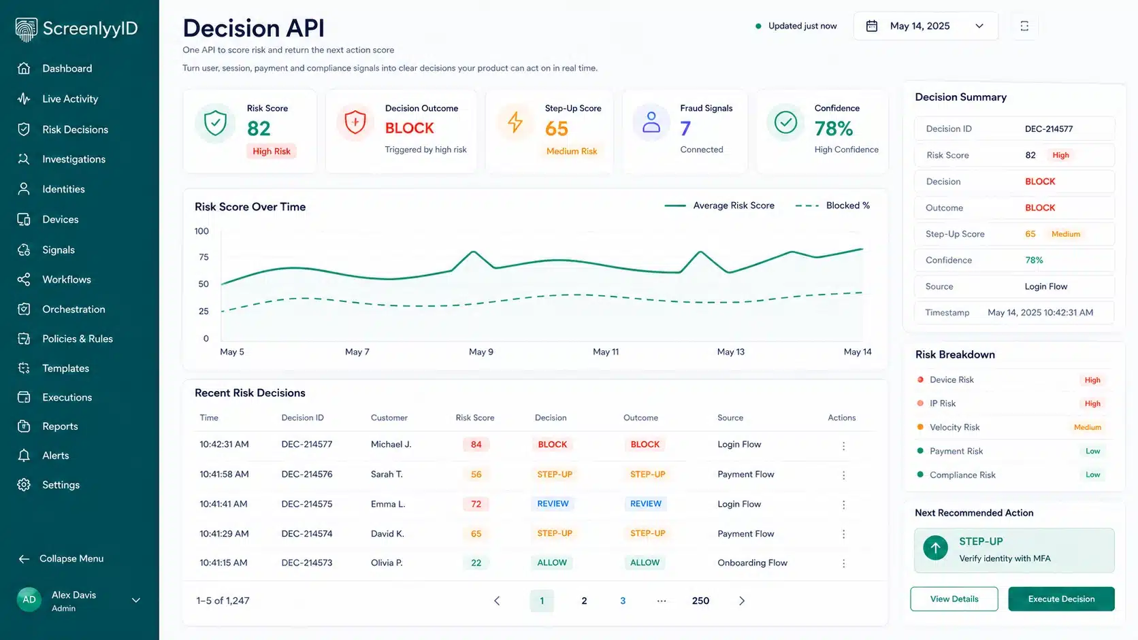This screenshot has width=1138, height=640.
Task: Open actions menu for DEC-214577 row
Action: (x=843, y=446)
